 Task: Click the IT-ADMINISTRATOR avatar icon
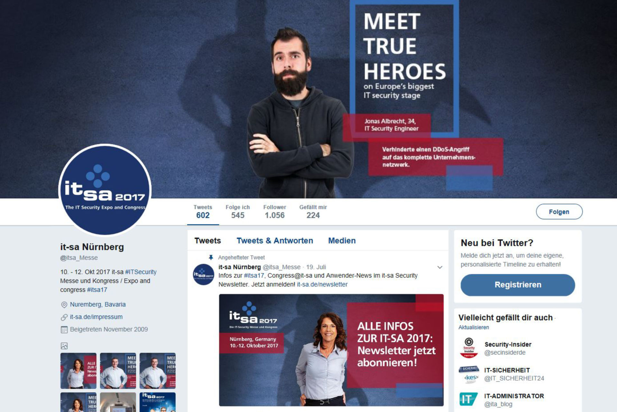pos(468,399)
